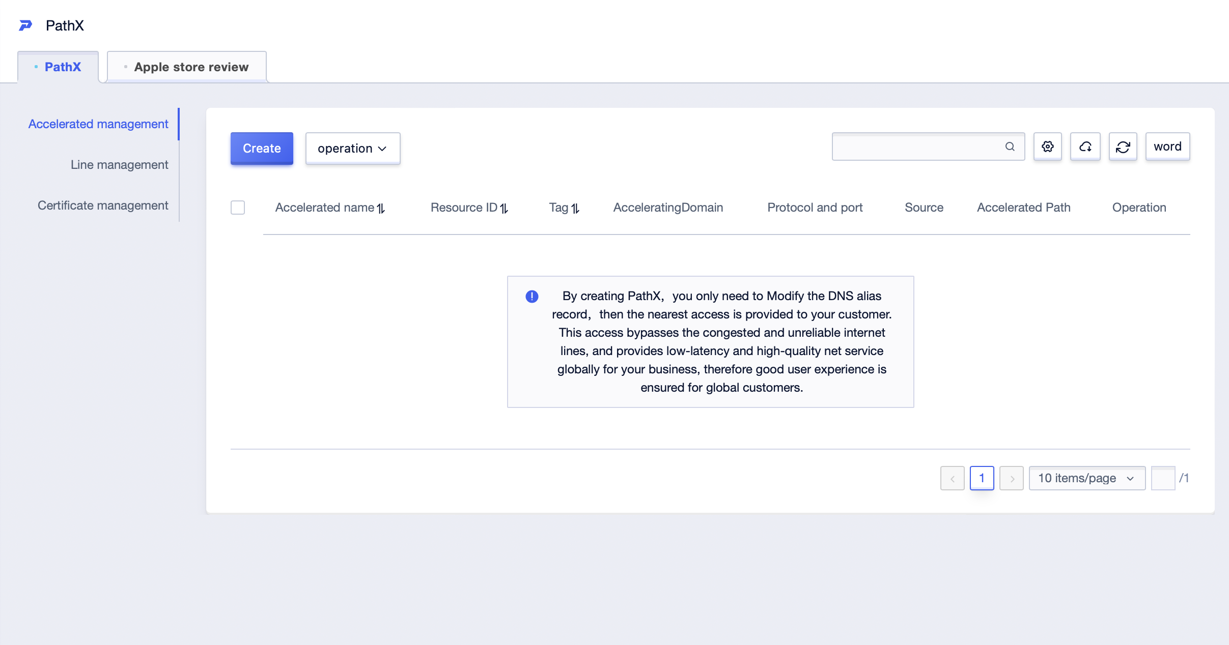Open the column settings gear icon
This screenshot has height=645, width=1229.
[1048, 146]
